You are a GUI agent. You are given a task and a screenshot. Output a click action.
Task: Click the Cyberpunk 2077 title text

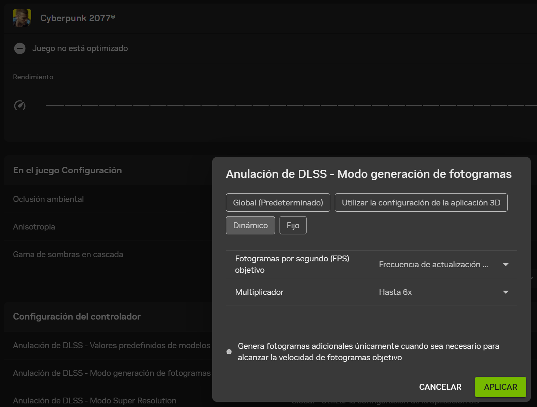tap(78, 18)
